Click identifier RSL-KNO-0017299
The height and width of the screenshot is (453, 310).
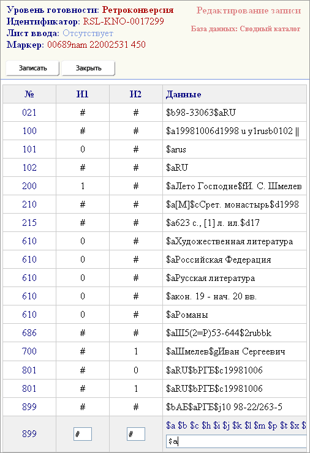(124, 21)
